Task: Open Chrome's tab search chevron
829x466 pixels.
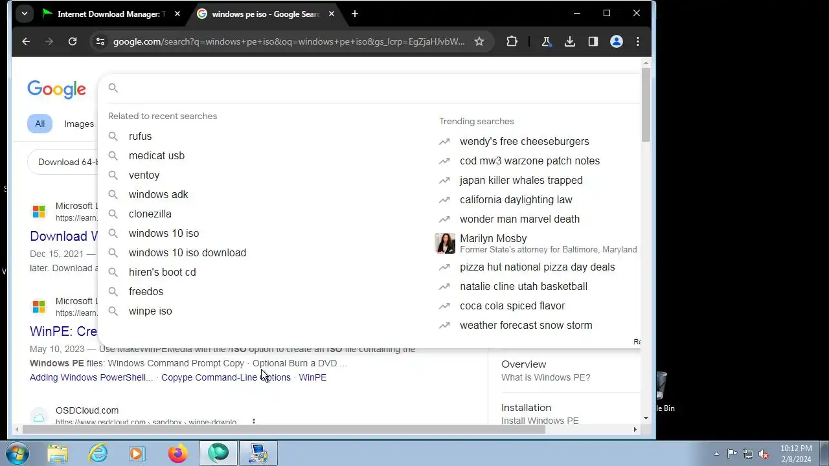Action: (x=24, y=14)
